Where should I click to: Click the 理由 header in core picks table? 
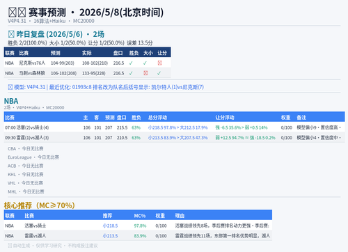click(180, 216)
